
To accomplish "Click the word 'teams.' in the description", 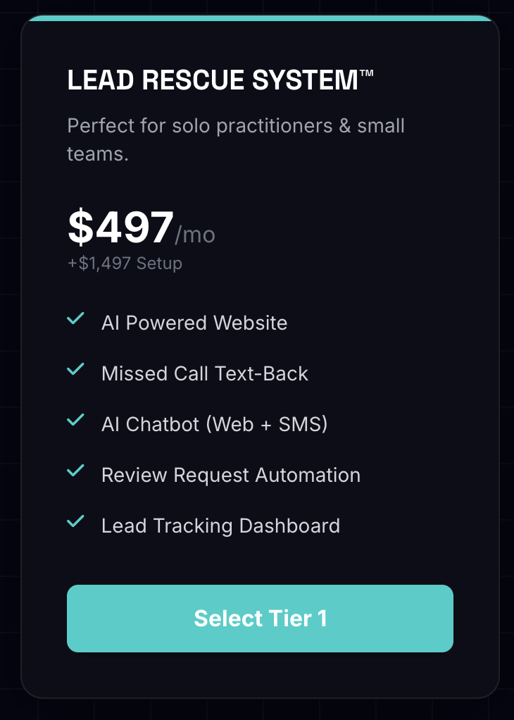I will pos(98,154).
